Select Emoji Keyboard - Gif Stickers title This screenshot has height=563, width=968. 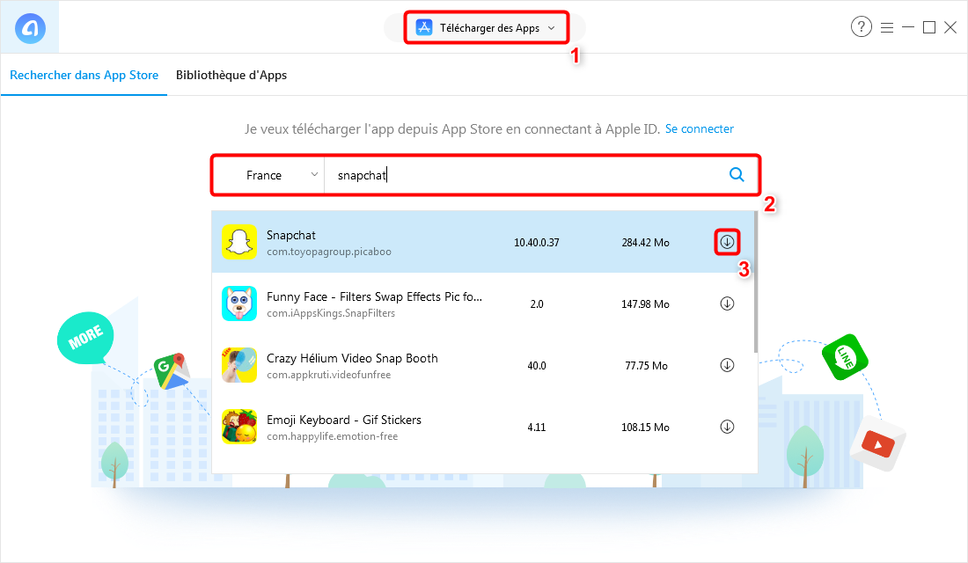pos(344,420)
